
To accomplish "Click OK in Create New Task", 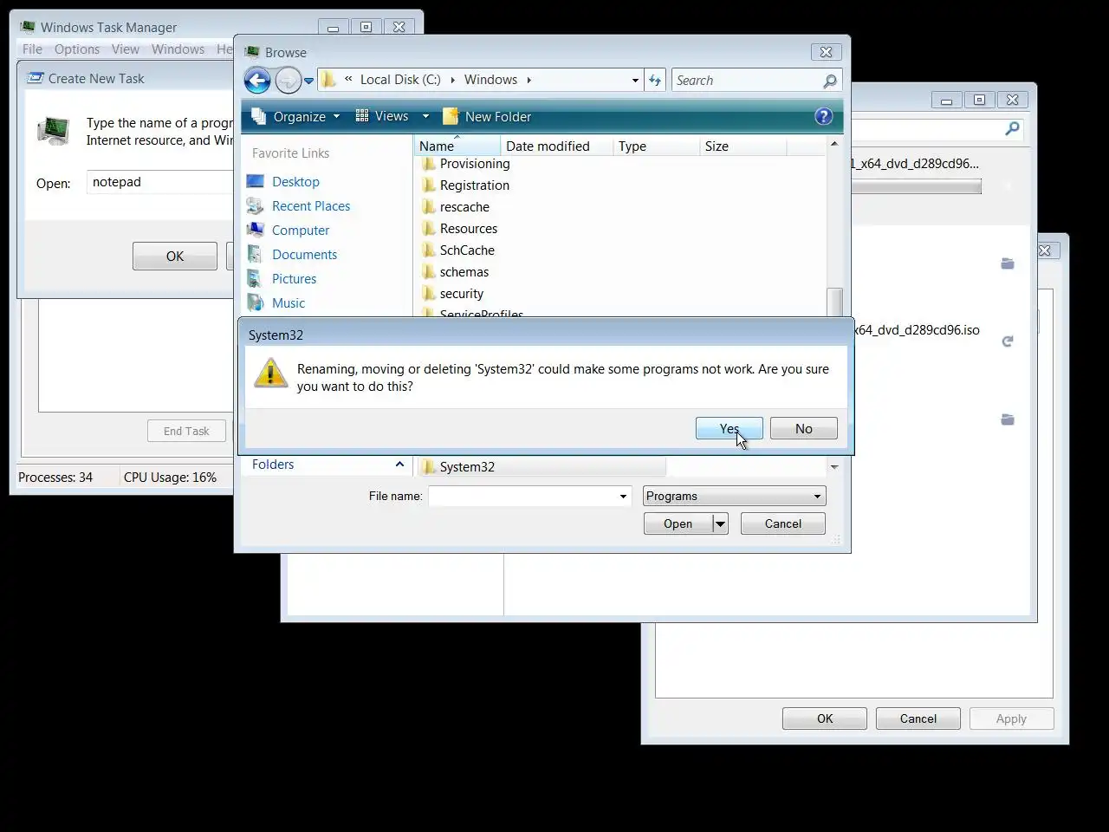I will click(174, 257).
